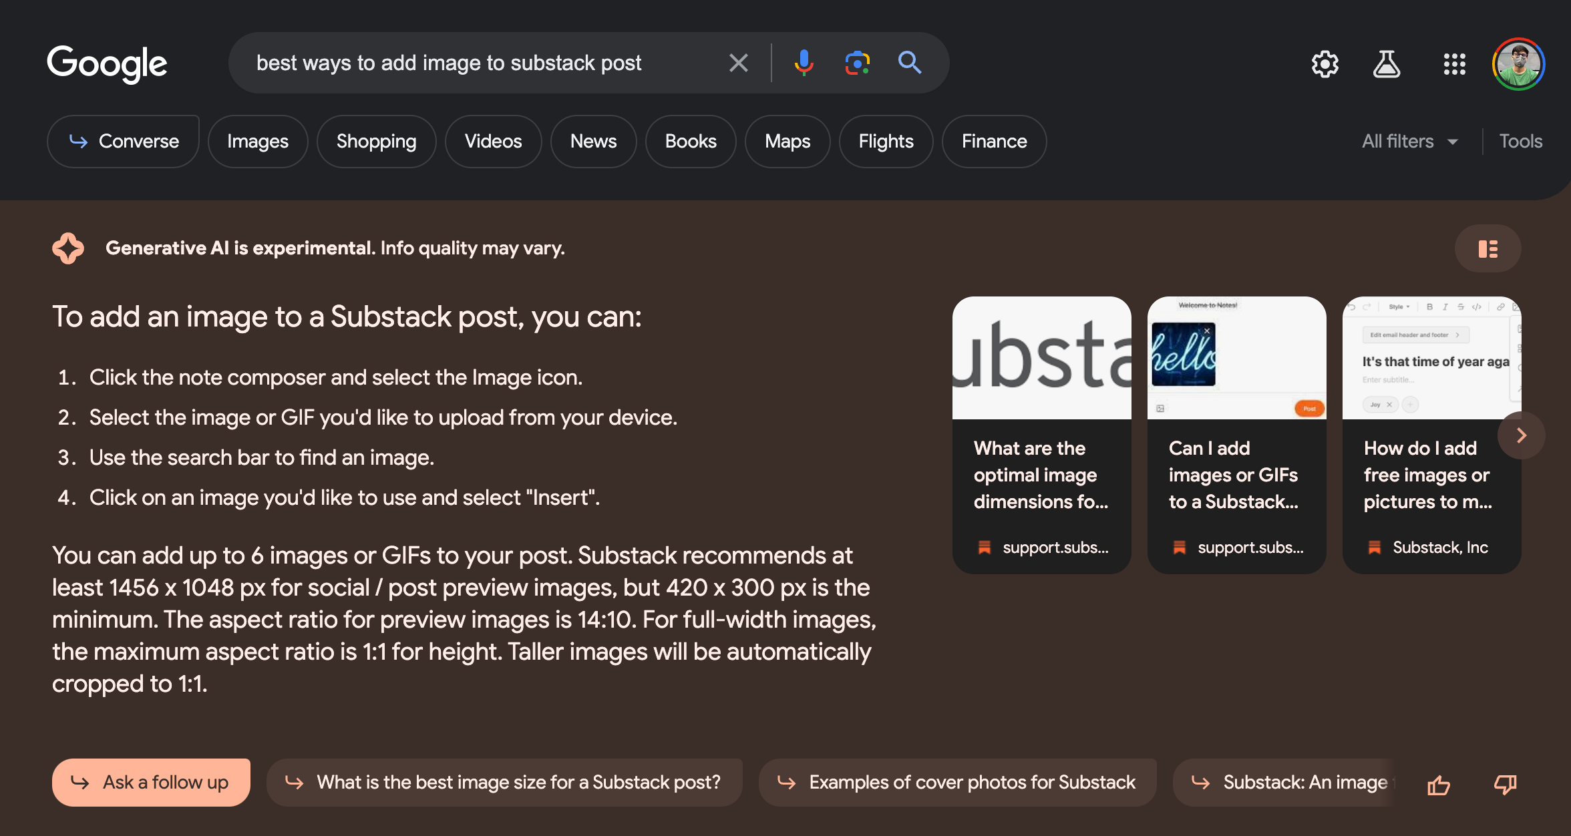The width and height of the screenshot is (1571, 836).
Task: Open the free images or pictures card
Action: click(1431, 435)
